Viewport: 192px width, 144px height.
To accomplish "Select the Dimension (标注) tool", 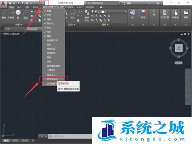I will [x=73, y=14].
